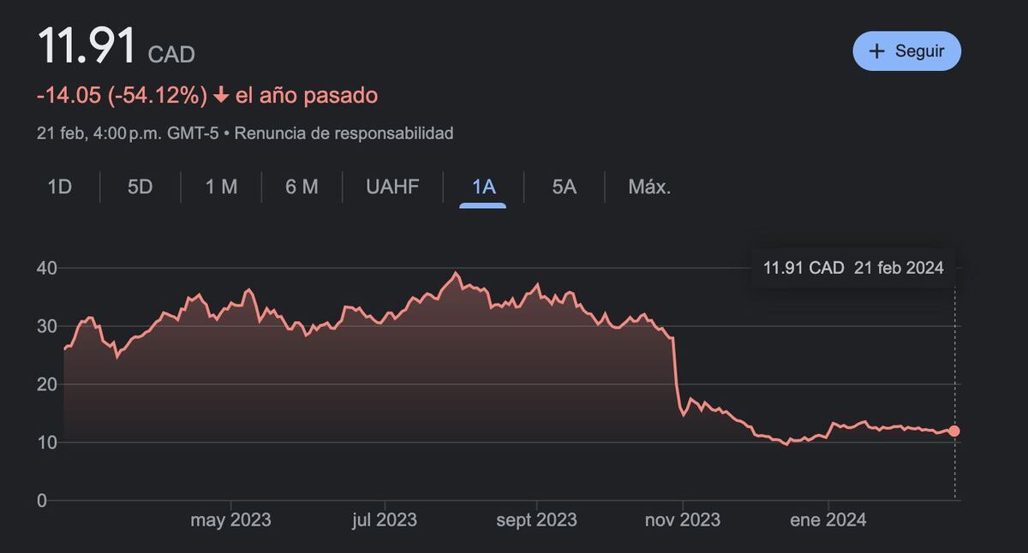
Task: Show the 1 M chart range
Action: click(x=221, y=187)
